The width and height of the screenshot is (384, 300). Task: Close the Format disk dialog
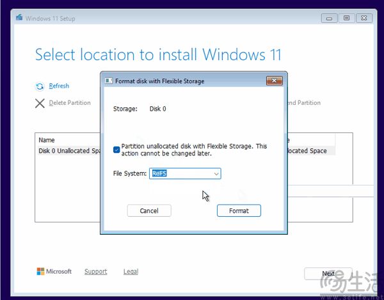(275, 81)
